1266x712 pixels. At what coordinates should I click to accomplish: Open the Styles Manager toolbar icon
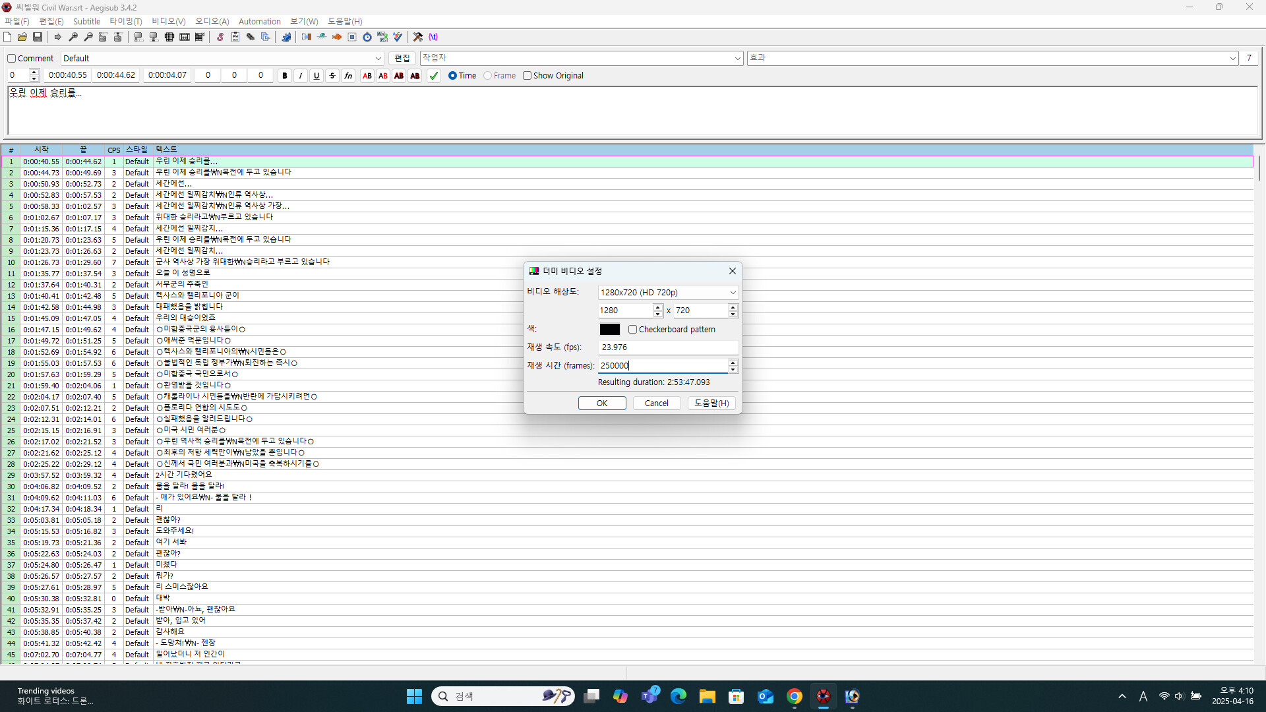(220, 37)
